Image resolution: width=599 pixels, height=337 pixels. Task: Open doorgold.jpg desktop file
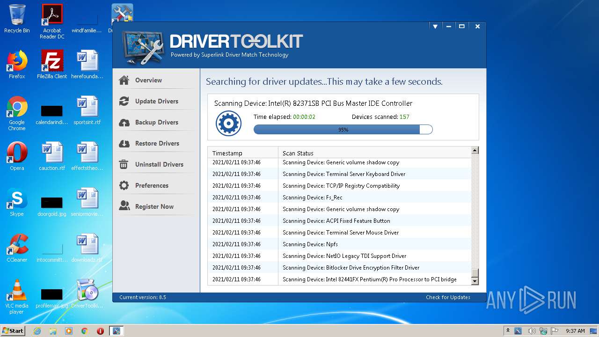[x=52, y=207]
